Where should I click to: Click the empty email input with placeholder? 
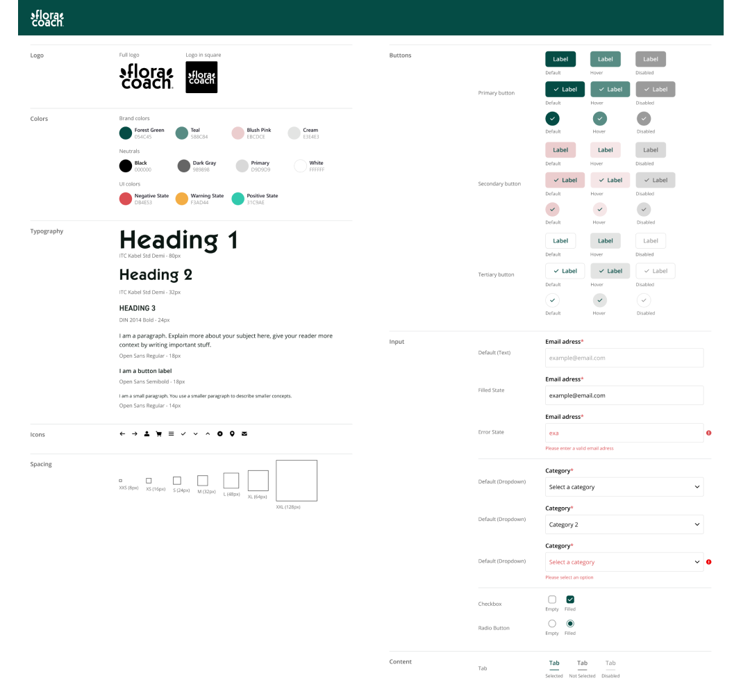click(x=624, y=358)
